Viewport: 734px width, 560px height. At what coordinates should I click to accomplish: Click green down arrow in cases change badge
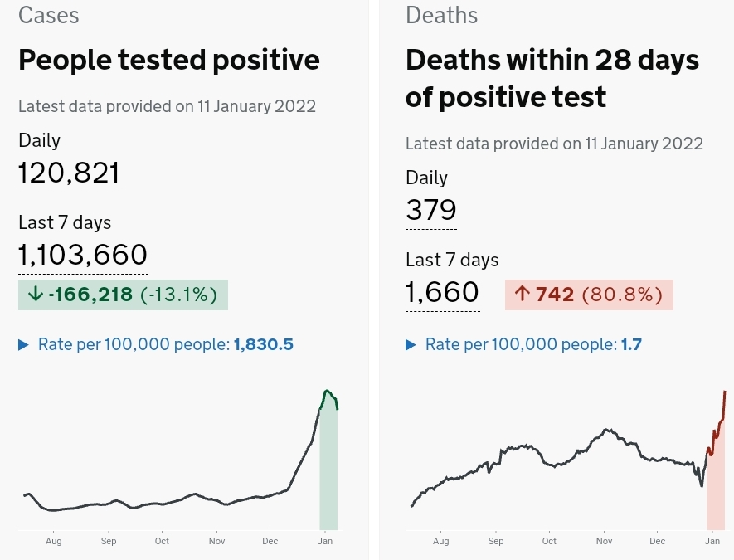(x=34, y=295)
